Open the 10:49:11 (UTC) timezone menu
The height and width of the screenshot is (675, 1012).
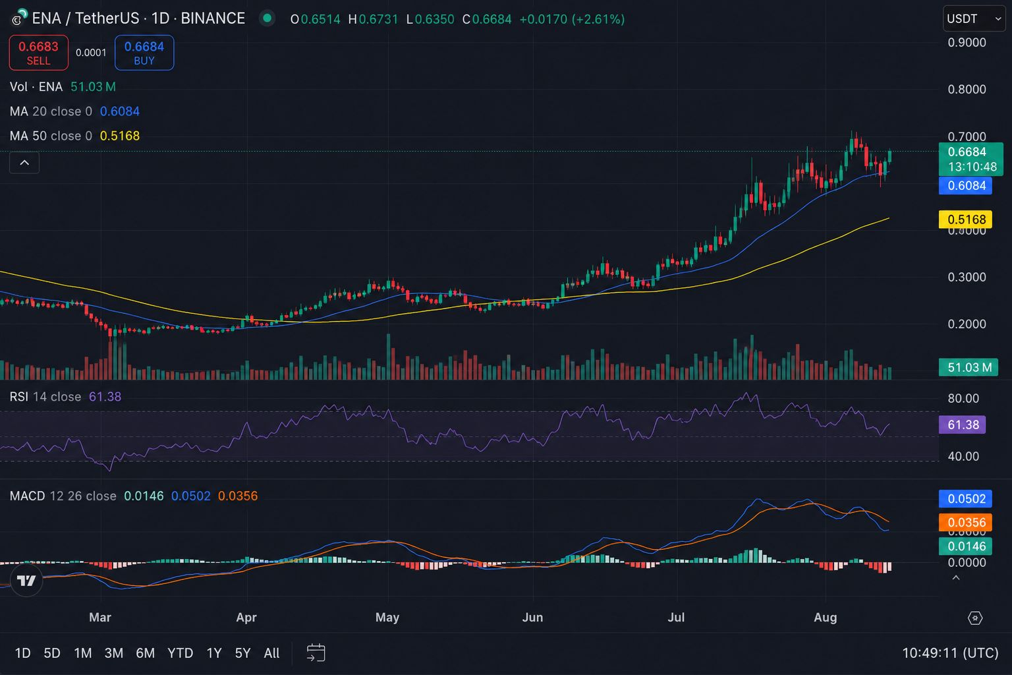(x=950, y=653)
